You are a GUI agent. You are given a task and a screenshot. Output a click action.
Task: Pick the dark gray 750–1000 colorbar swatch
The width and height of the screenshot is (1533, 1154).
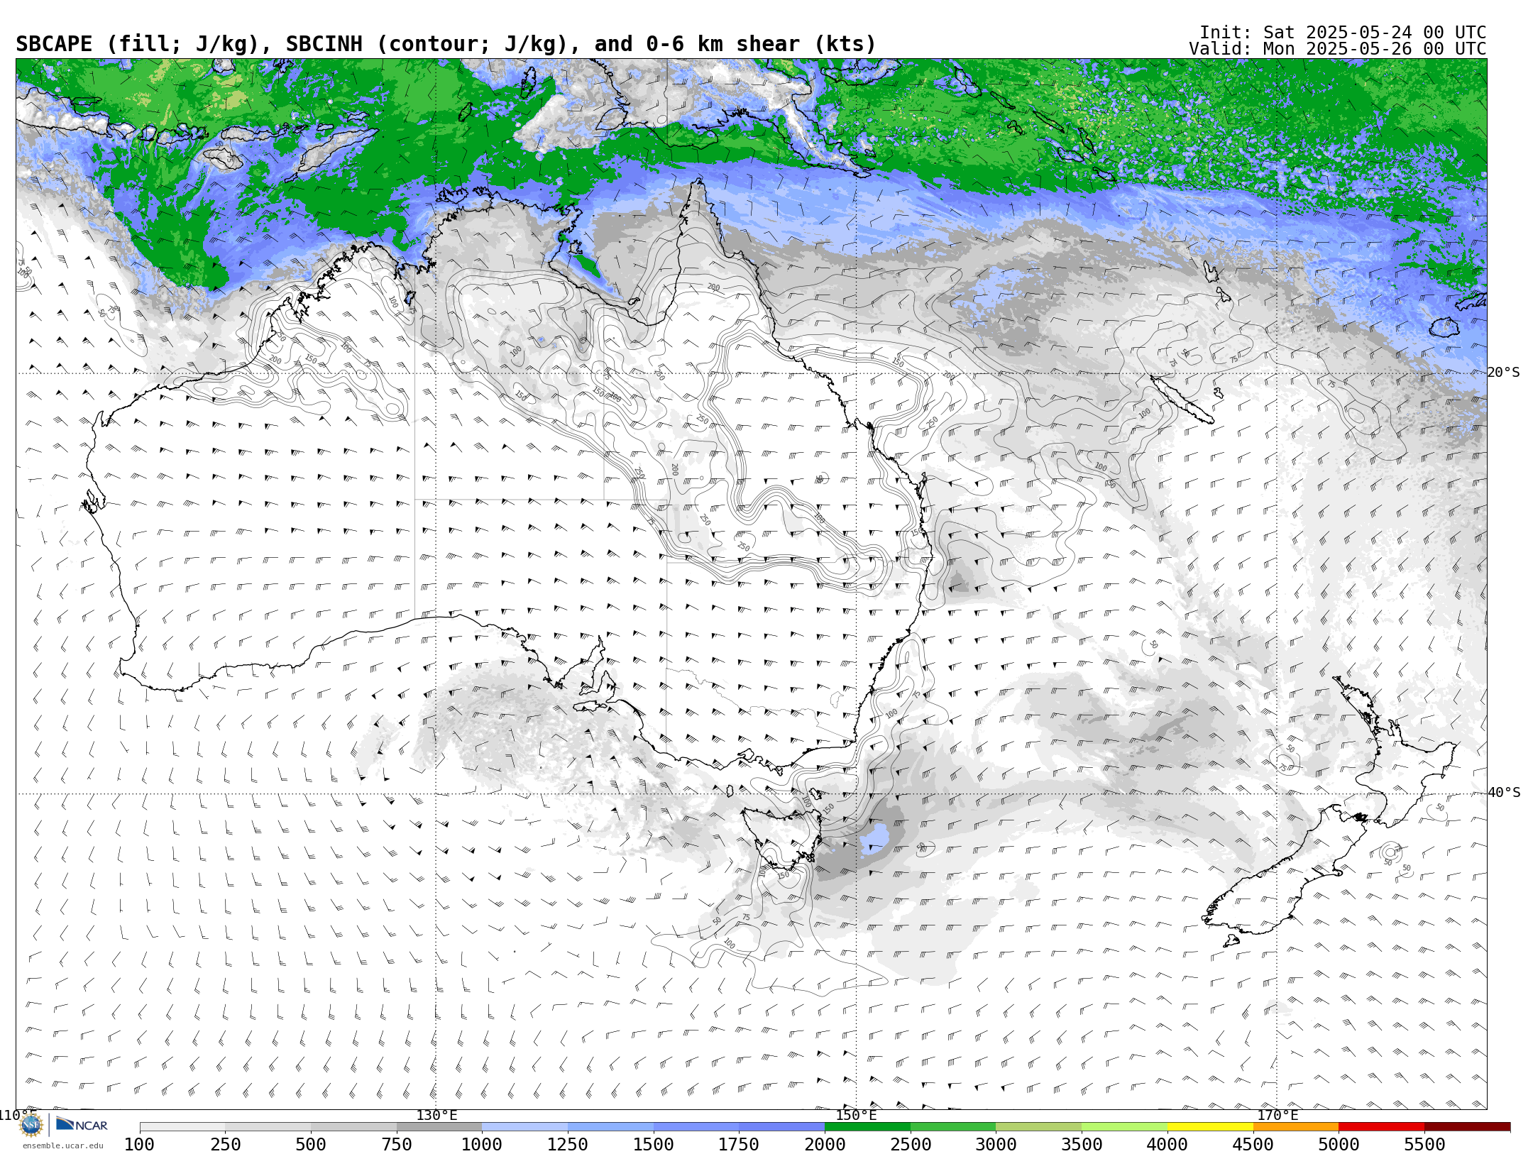tap(439, 1127)
